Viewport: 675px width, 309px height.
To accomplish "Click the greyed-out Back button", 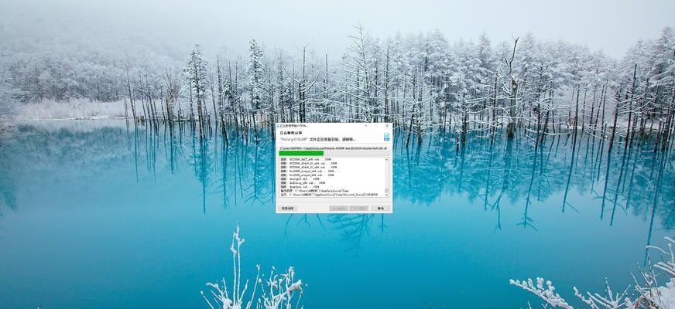I will tap(338, 208).
